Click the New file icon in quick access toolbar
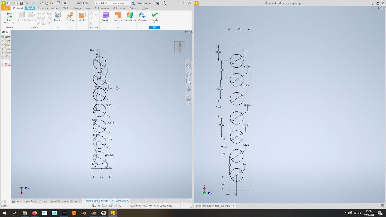Image resolution: width=386 pixels, height=217 pixels. point(9,3)
